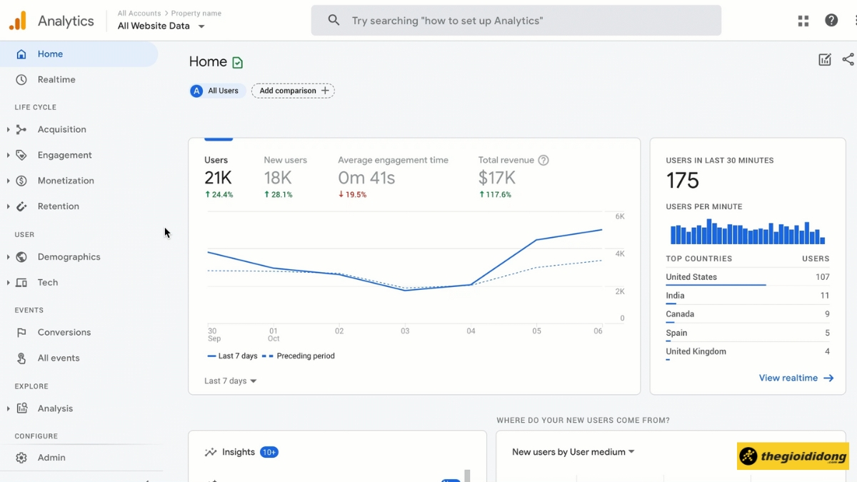This screenshot has width=857, height=482.
Task: Open the Realtime report clock icon
Action: tap(21, 79)
